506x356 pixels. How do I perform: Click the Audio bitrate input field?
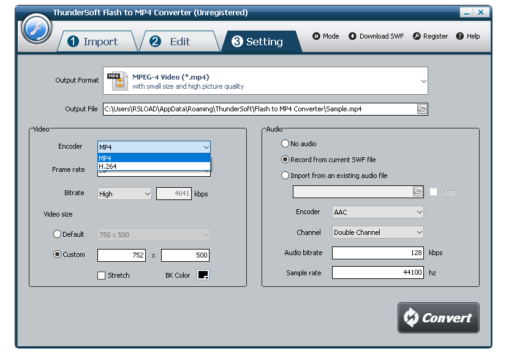[377, 253]
